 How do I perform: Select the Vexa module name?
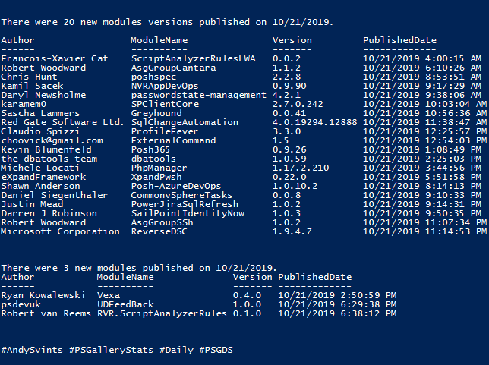[109, 295]
